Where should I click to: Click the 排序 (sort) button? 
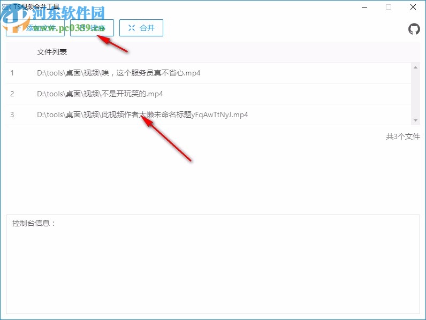point(92,28)
